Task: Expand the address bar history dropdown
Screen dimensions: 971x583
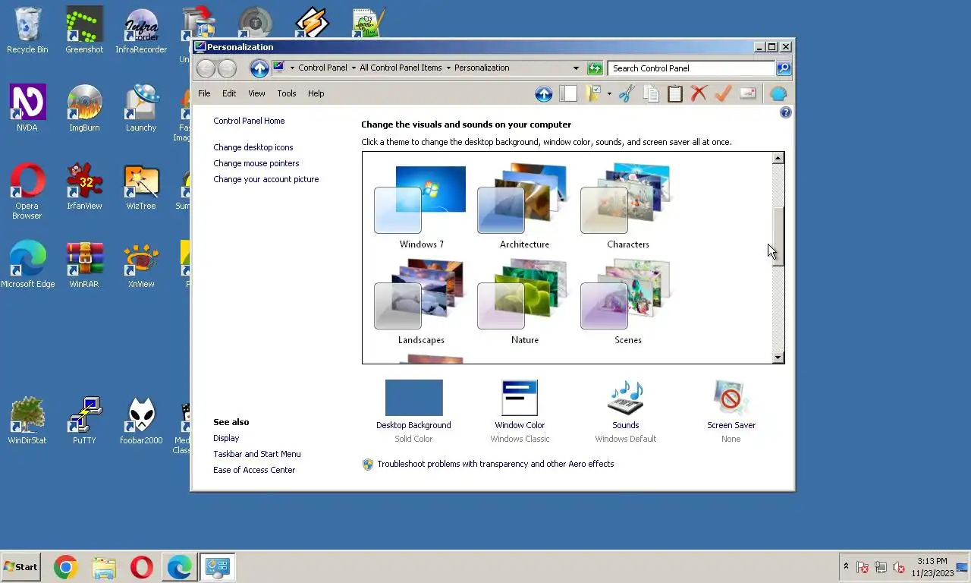Action: (x=576, y=68)
